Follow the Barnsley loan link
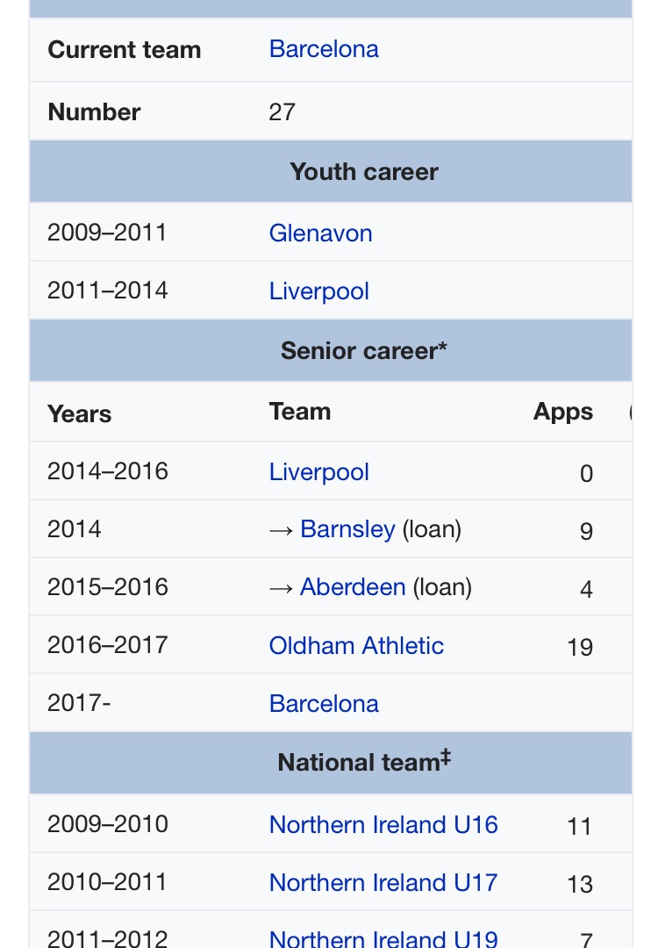Screen dimensions: 658x948 (x=347, y=529)
